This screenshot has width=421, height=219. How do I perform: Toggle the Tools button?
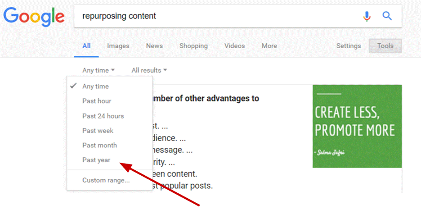coord(385,46)
